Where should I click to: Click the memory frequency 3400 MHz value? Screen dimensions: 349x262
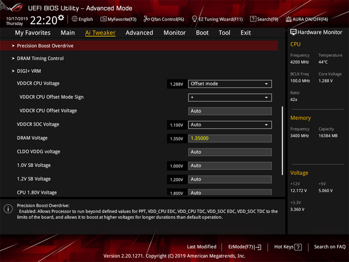[300, 136]
